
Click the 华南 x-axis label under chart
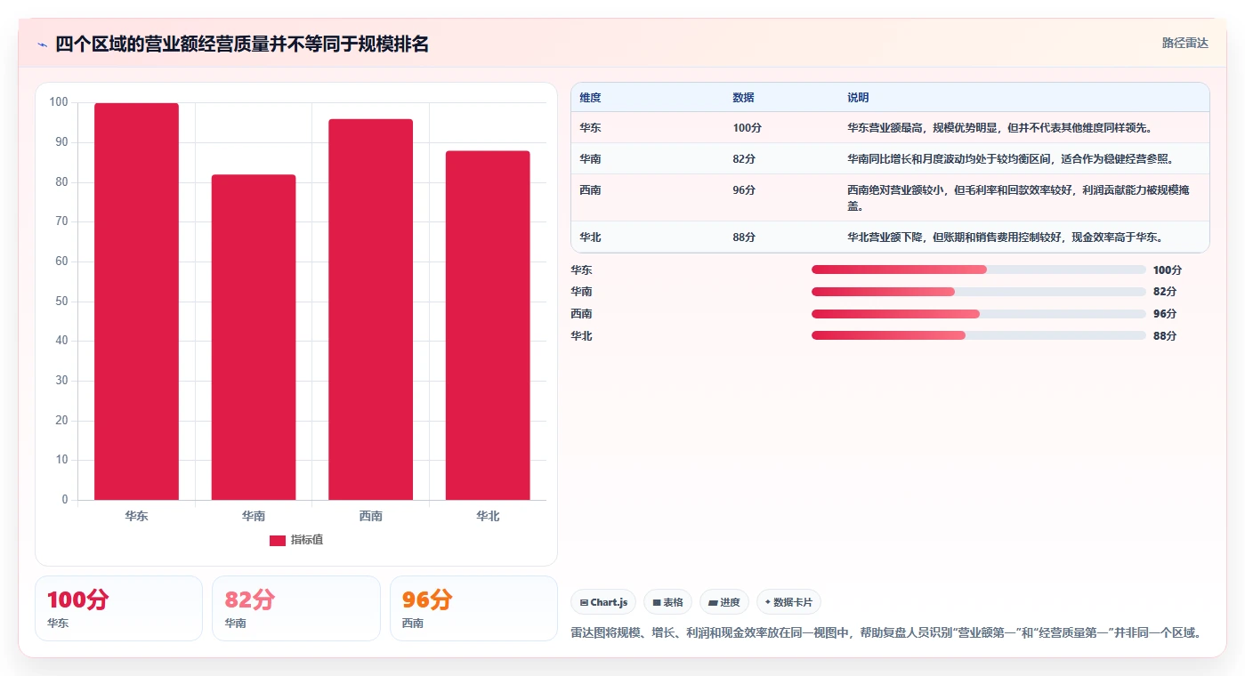[x=254, y=516]
